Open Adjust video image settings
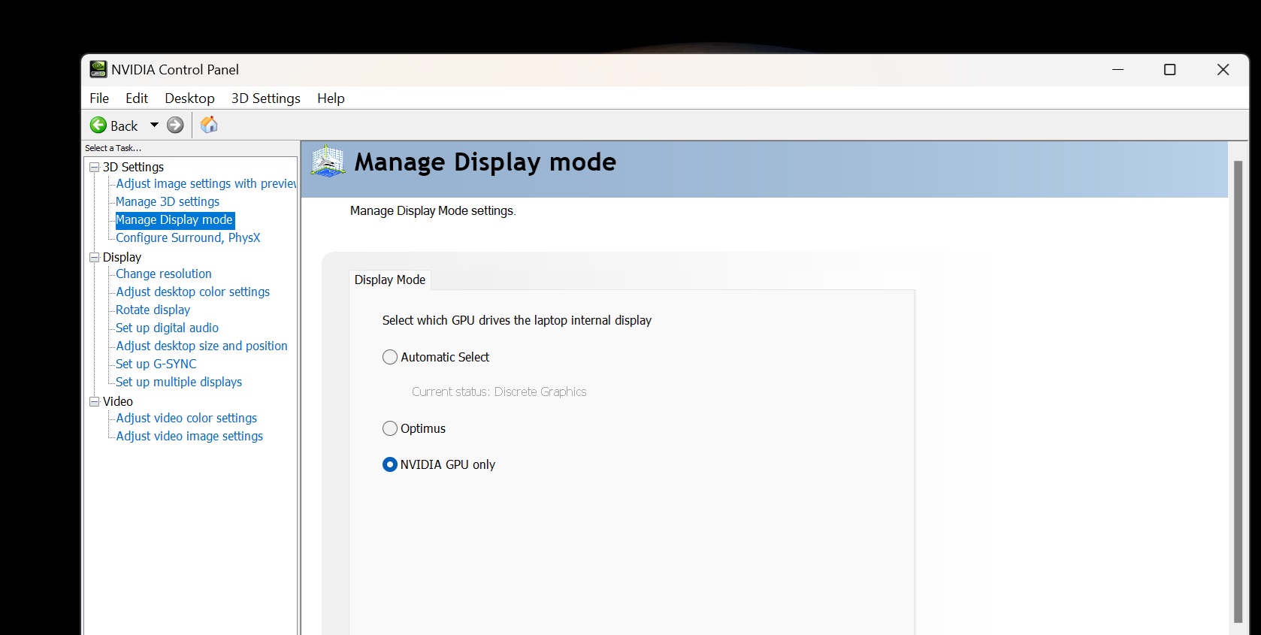The width and height of the screenshot is (1261, 635). tap(189, 436)
